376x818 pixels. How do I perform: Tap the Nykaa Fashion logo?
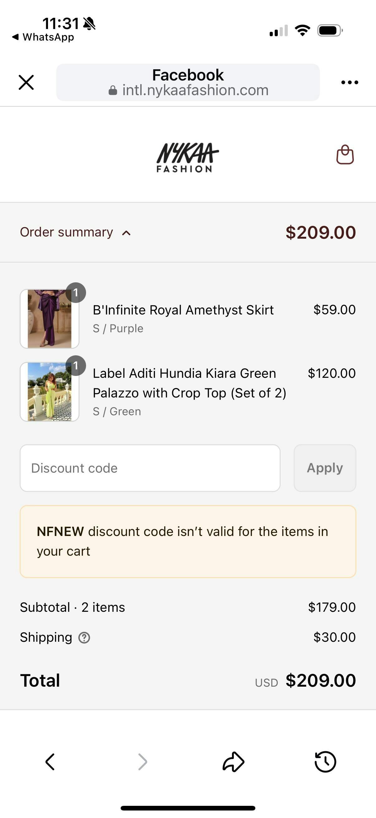pyautogui.click(x=187, y=158)
